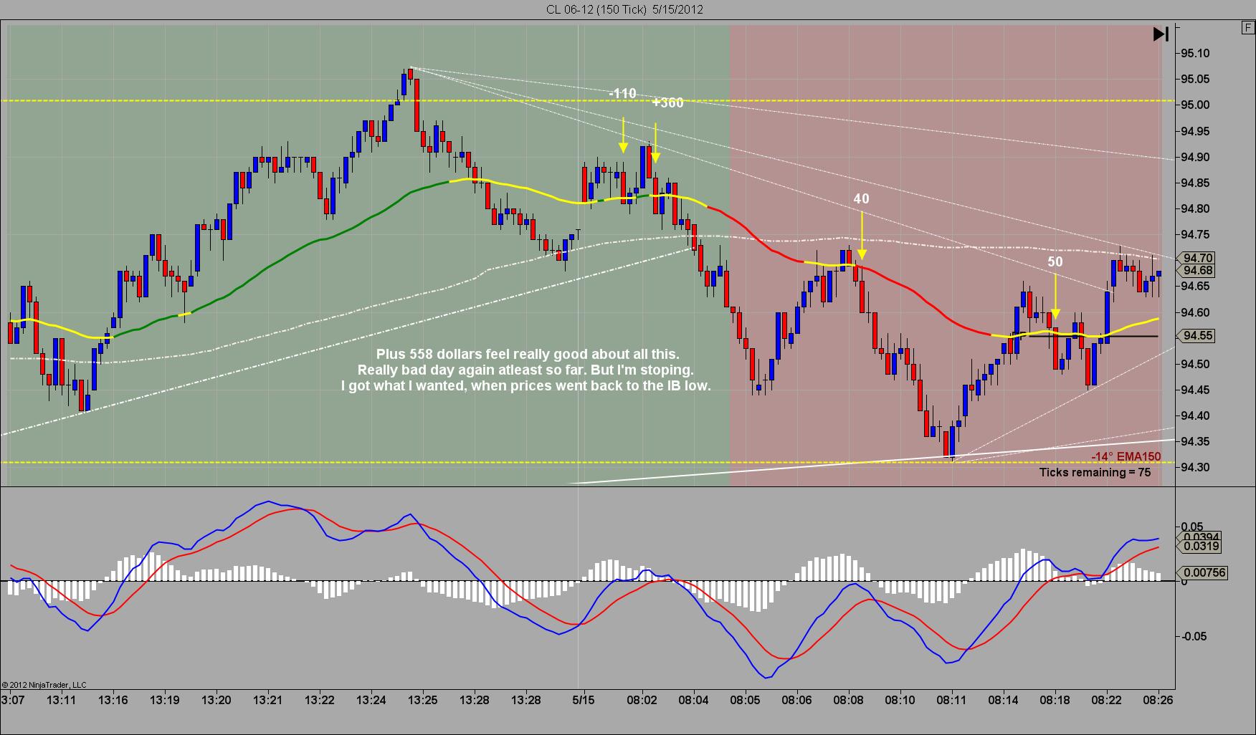Click the 95.05 price axis label
The height and width of the screenshot is (735, 1256).
point(1194,80)
